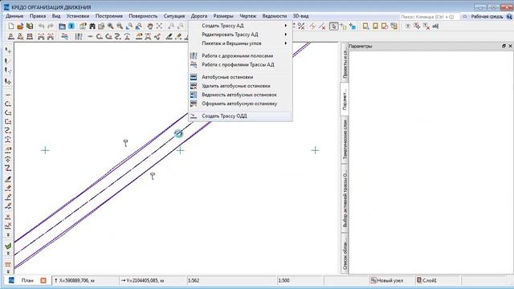The image size is (514, 289).
Task: Open the Размеры menu
Action: coord(223,16)
